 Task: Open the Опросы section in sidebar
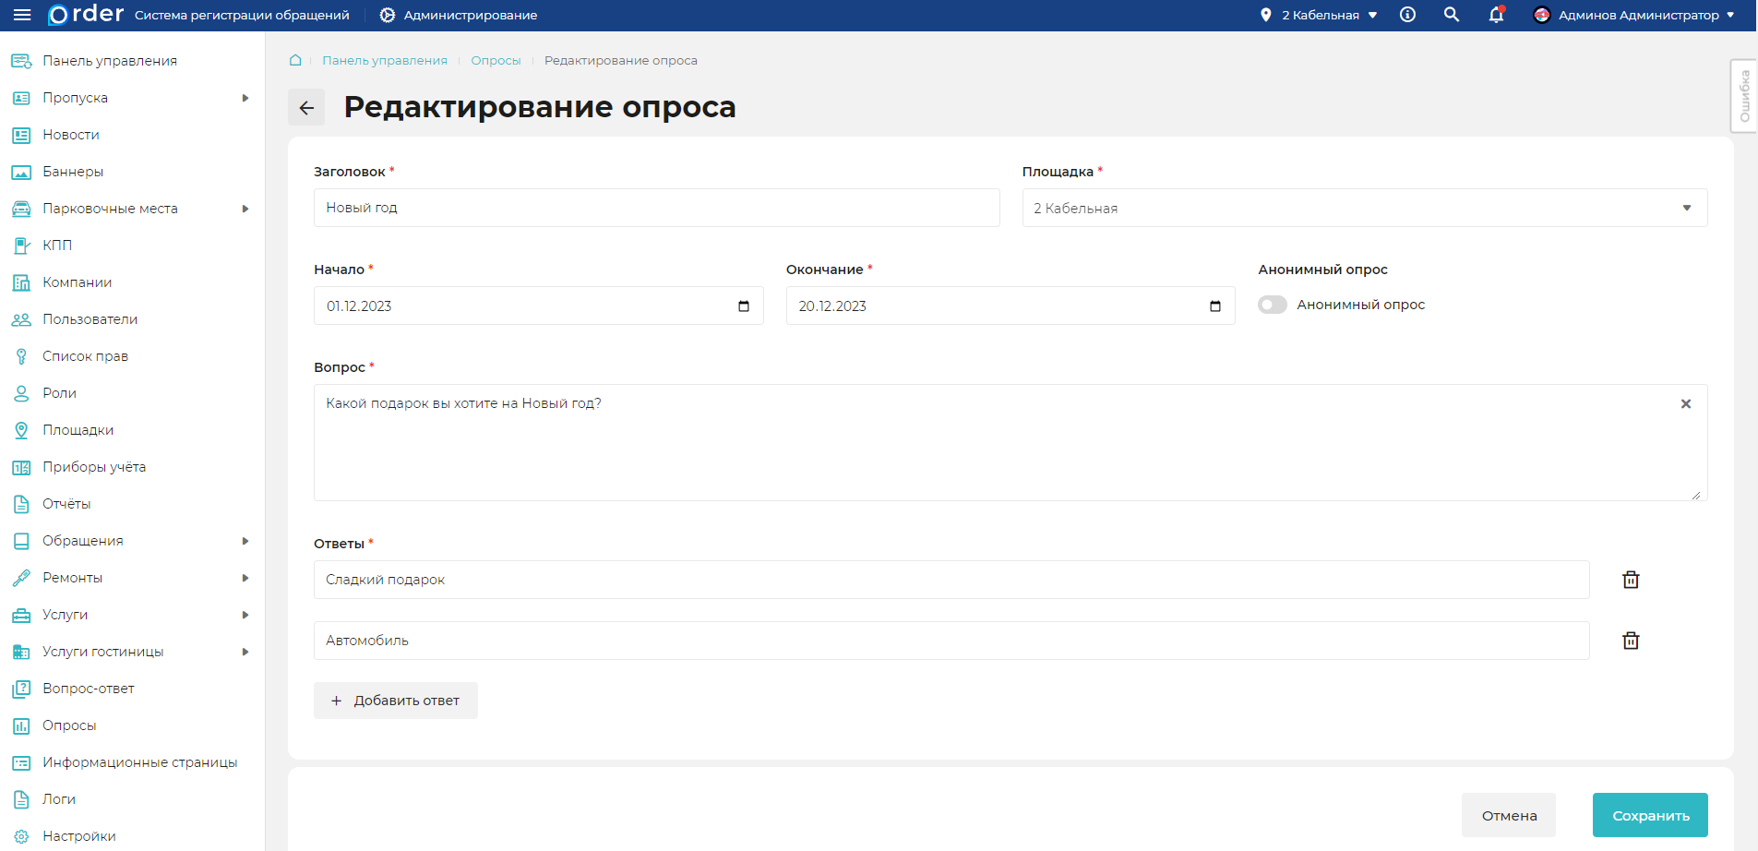pyautogui.click(x=69, y=725)
